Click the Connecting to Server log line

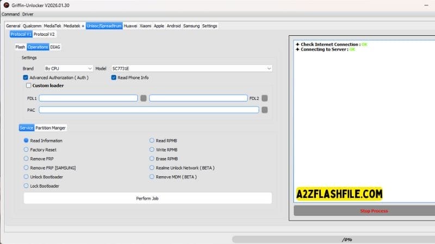[325, 49]
